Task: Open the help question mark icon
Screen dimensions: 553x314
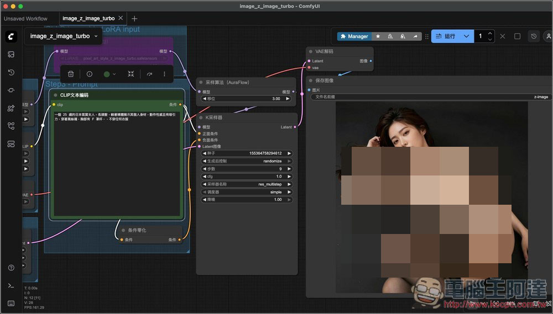Action: [x=11, y=268]
